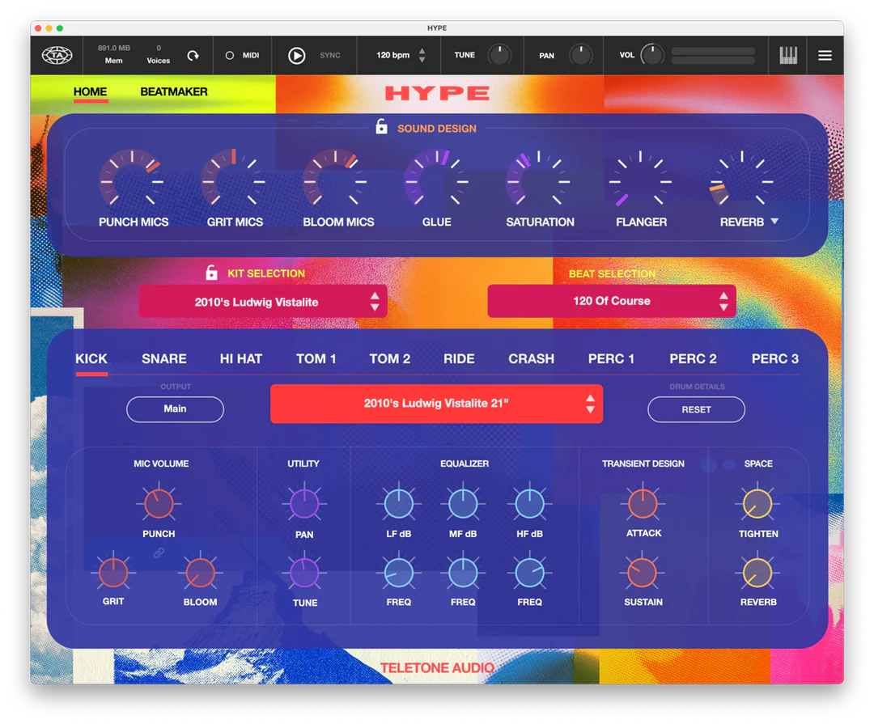Click the master volume level meter

(x=713, y=56)
